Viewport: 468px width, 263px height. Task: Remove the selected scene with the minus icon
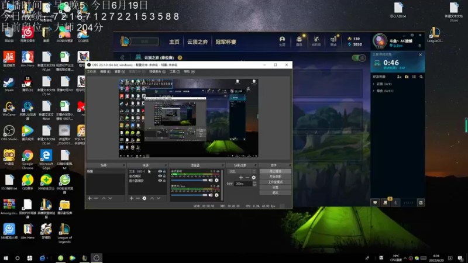click(96, 198)
